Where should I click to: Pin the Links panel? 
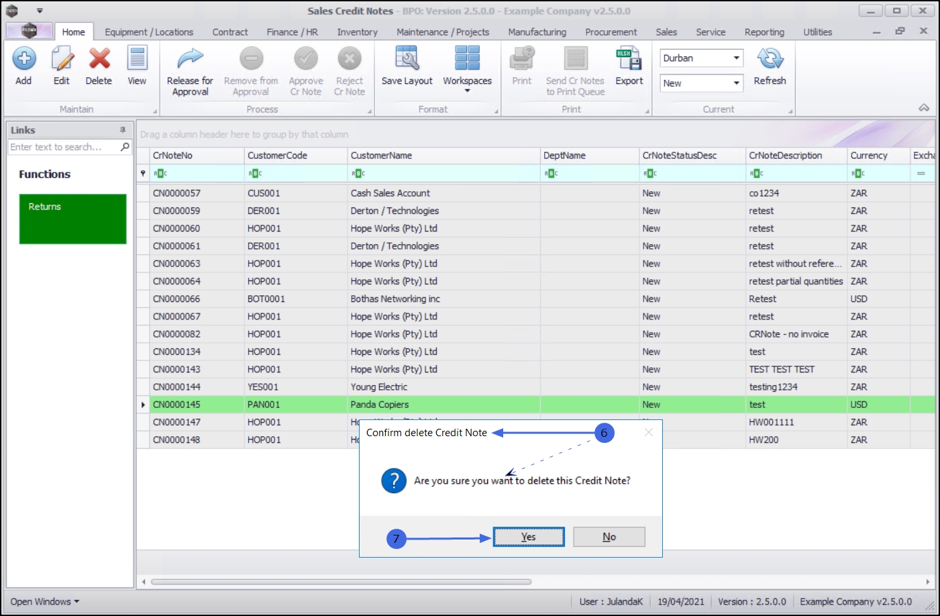(x=123, y=130)
